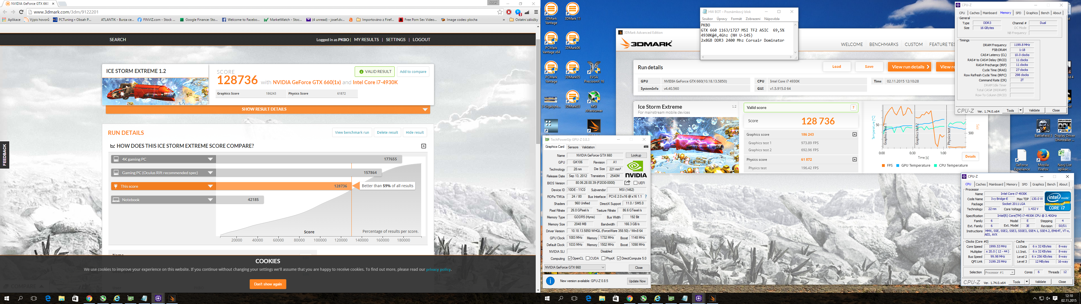
Task: Open the GPU selection dropdown in GPU-Z
Action: (x=575, y=267)
